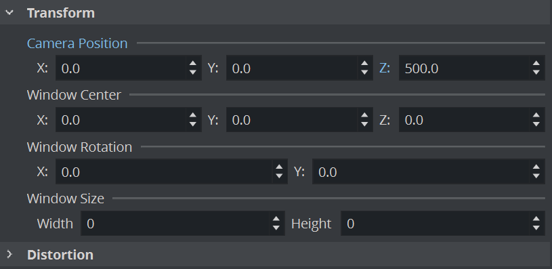
Task: Select the Camera Position heading label
Action: (x=77, y=43)
